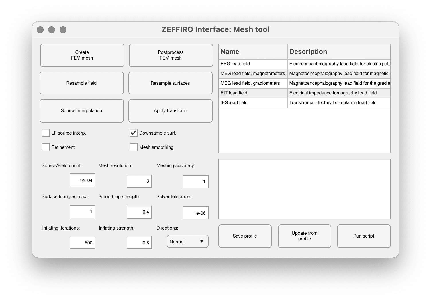The height and width of the screenshot is (300, 431).
Task: Open the Directions dropdown showing Normal
Action: [x=188, y=241]
